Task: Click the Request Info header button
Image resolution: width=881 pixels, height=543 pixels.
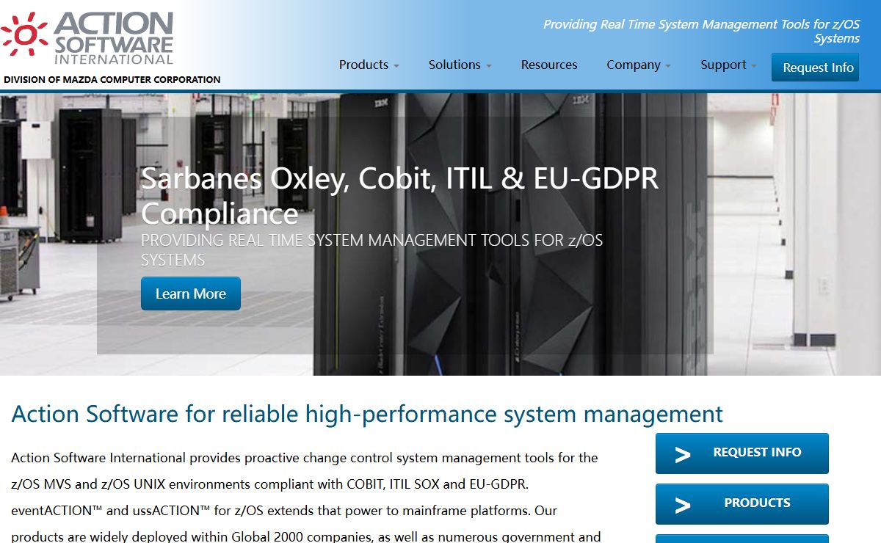Action: click(x=815, y=68)
